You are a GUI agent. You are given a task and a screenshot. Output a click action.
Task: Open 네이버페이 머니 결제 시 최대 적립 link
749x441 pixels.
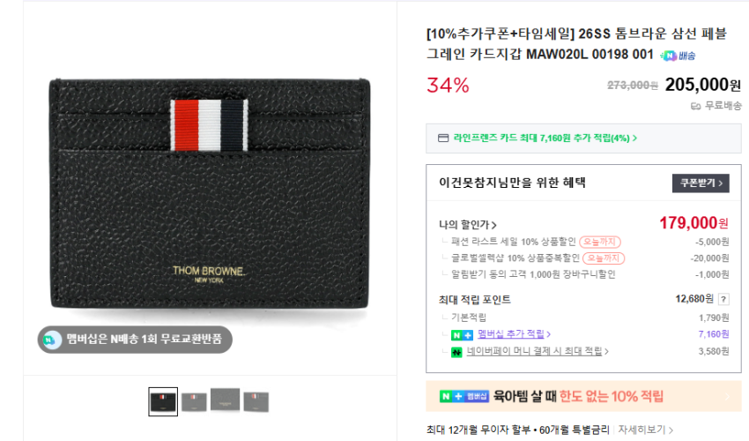534,351
